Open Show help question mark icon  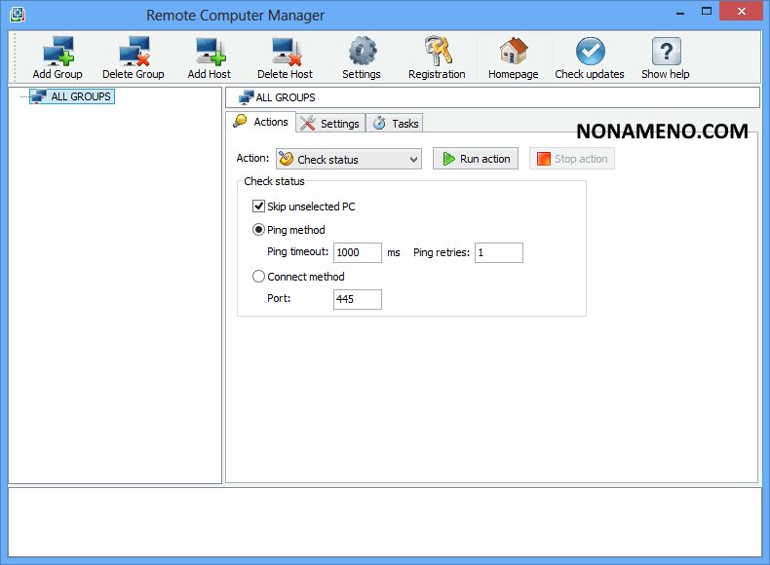click(x=665, y=52)
